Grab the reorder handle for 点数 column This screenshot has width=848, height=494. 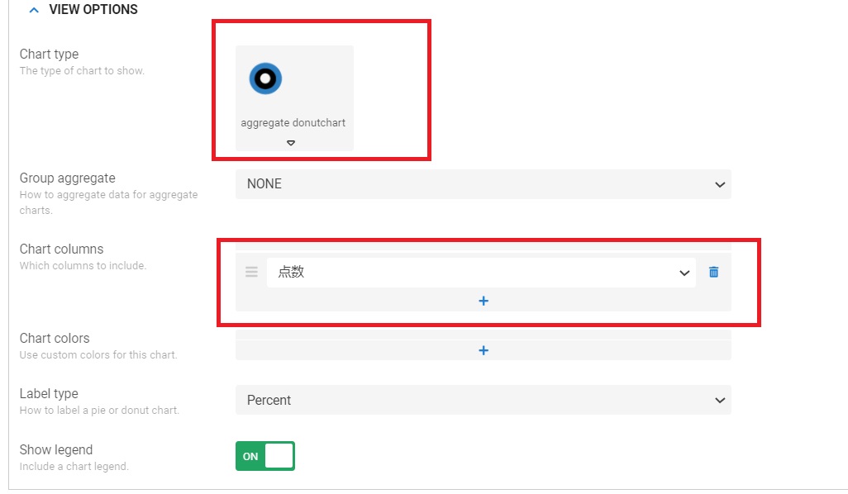[251, 272]
